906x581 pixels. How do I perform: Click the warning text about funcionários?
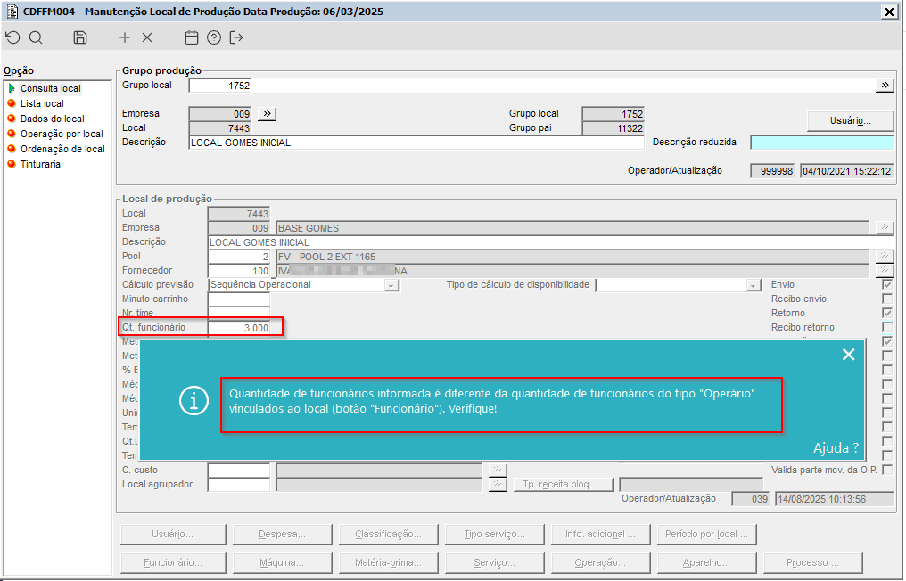coord(492,401)
